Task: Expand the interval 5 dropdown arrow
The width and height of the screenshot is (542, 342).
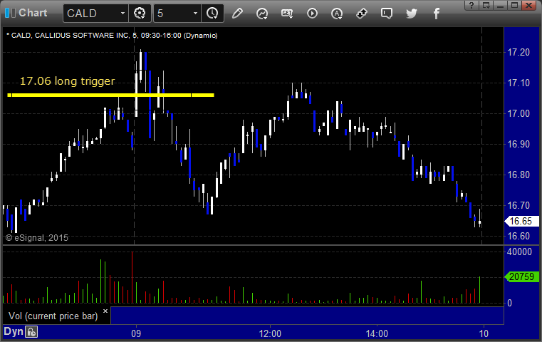Action: [x=195, y=14]
